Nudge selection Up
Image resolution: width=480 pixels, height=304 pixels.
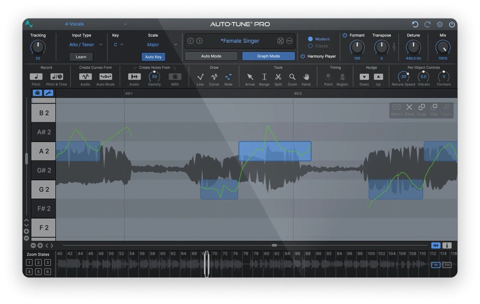pyautogui.click(x=378, y=77)
